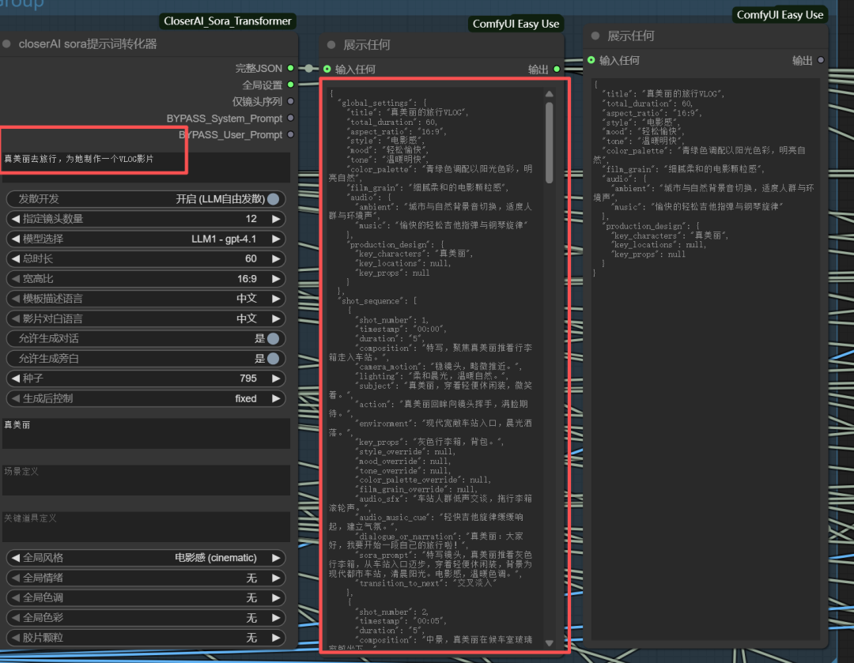854x663 pixels.
Task: Open the 胶片颗粒 dropdown
Action: click(x=146, y=638)
